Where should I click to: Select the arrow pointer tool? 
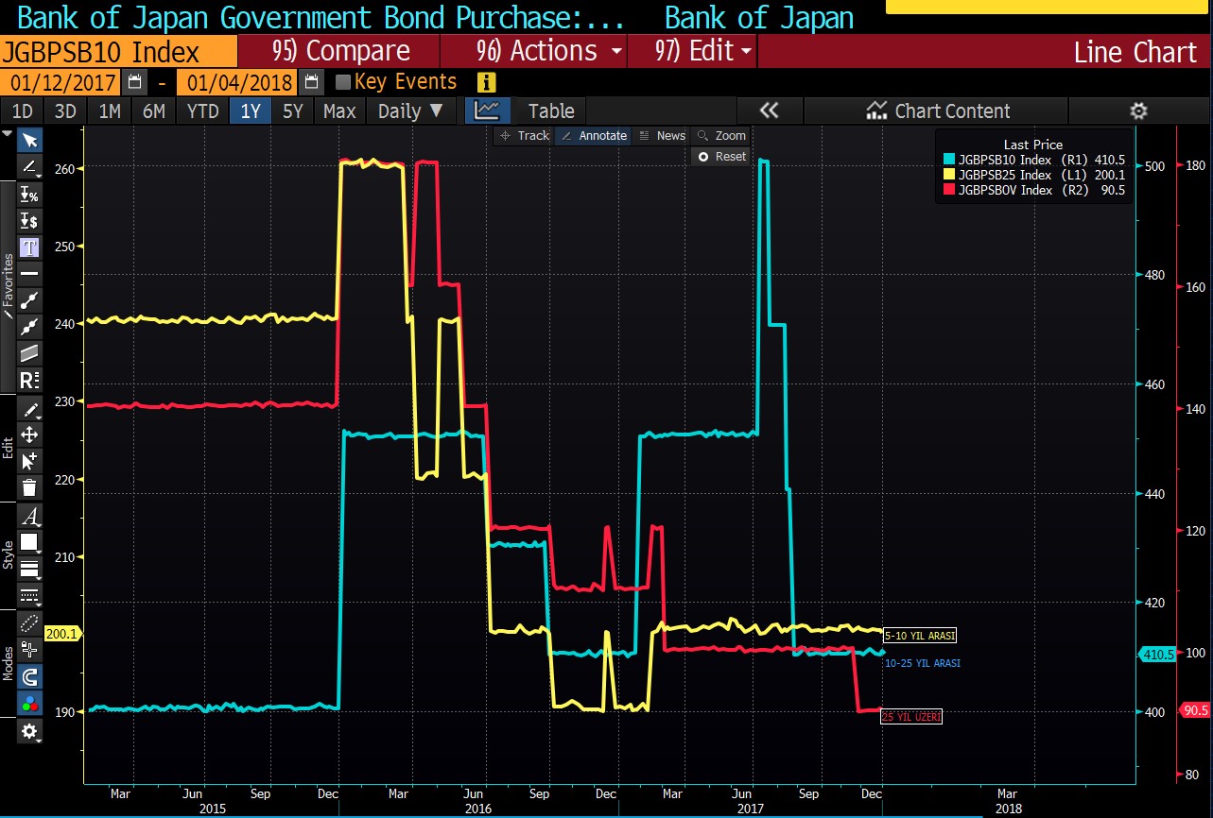click(29, 141)
